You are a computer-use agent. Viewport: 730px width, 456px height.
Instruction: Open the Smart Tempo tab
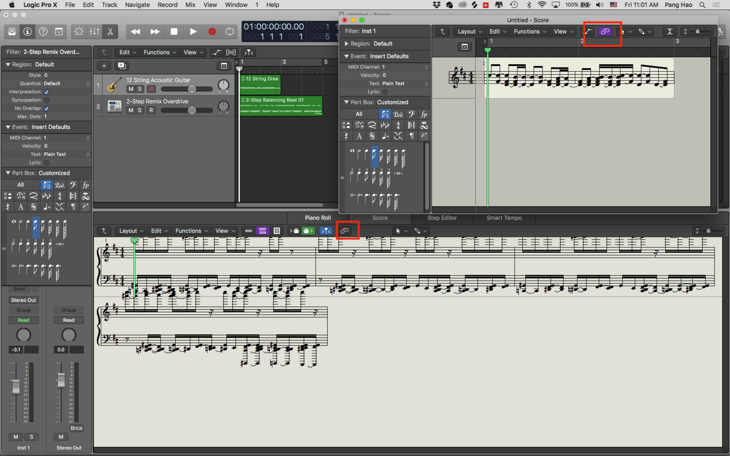click(x=504, y=218)
